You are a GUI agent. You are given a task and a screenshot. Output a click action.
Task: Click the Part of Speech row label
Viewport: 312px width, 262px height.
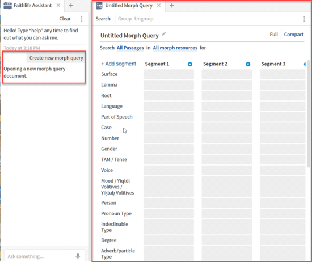(x=117, y=117)
